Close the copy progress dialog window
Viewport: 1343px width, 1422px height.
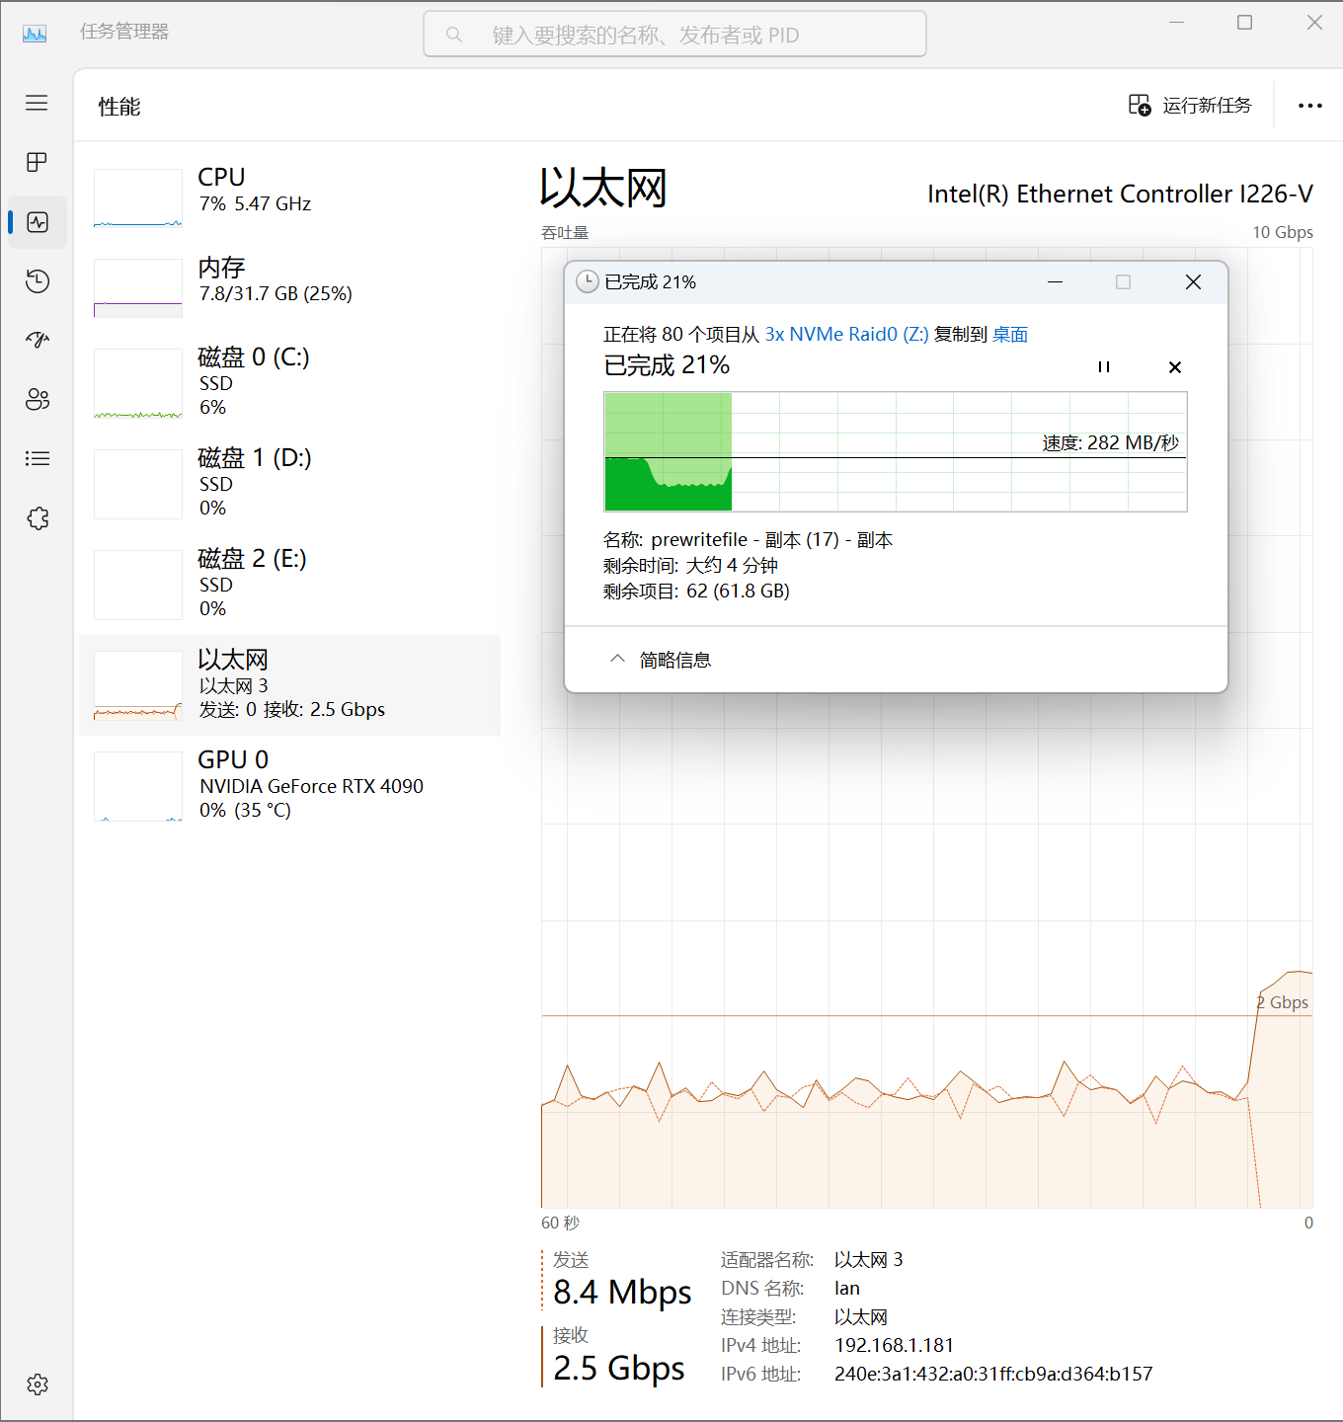coord(1193,282)
